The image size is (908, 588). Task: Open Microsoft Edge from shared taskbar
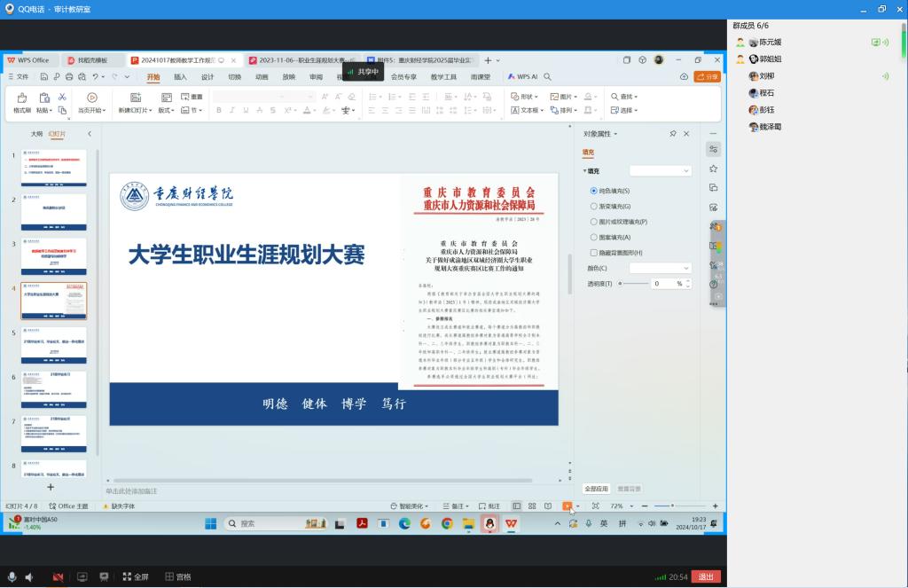(404, 523)
